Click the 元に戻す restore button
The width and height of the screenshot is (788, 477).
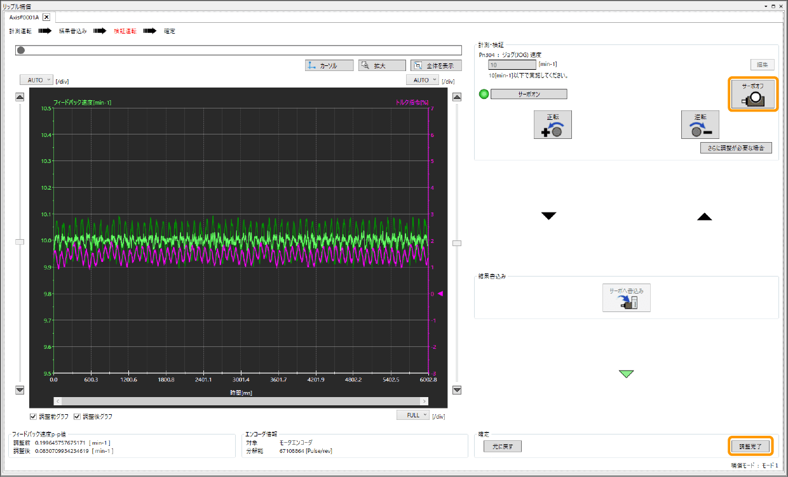pyautogui.click(x=503, y=446)
